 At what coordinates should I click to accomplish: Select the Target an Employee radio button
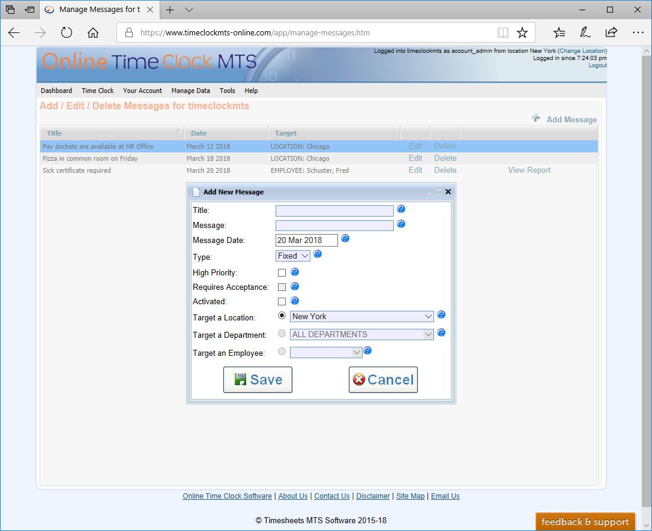pos(282,352)
